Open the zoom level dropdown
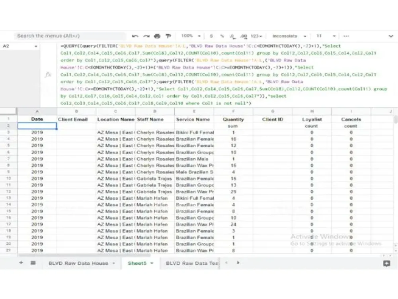 coord(190,36)
